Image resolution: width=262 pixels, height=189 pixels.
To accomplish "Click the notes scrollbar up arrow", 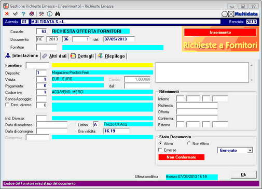I will point(252,65).
